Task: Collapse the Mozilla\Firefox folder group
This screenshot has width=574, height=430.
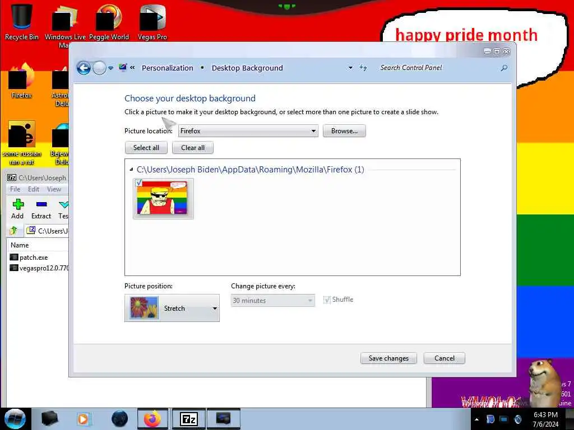Action: tap(131, 169)
